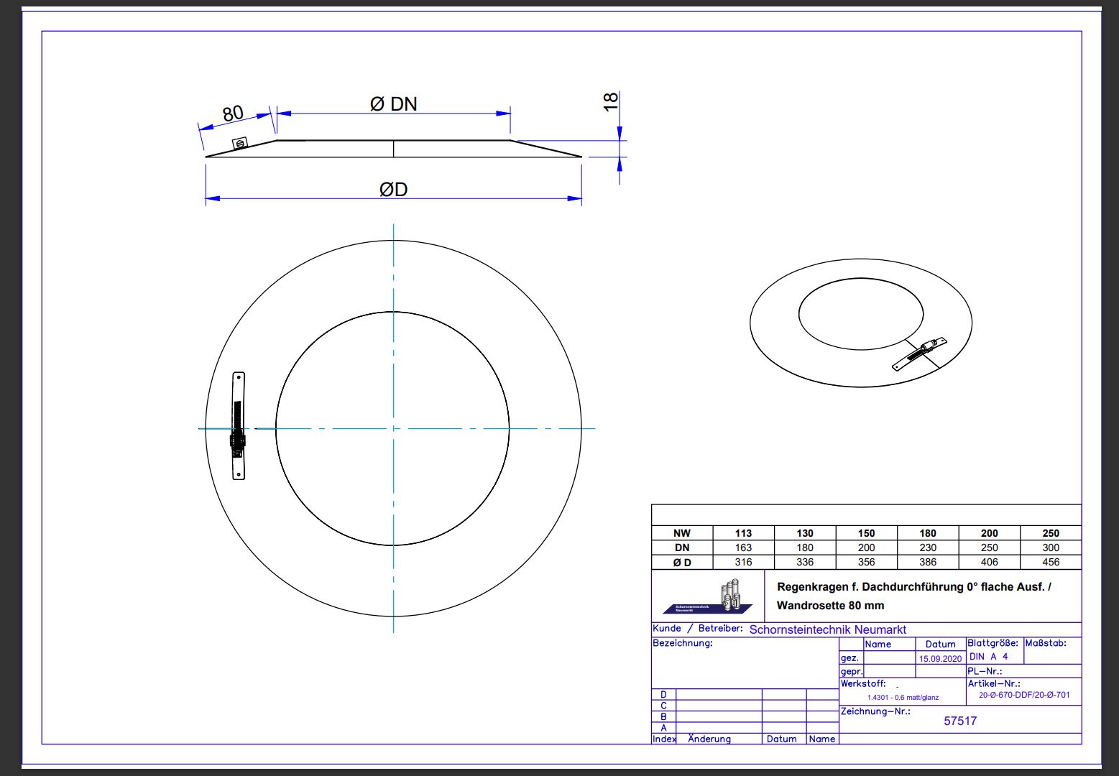Click the DIN A 4 sheet size value
Screen dimensions: 1119x776
click(x=988, y=657)
